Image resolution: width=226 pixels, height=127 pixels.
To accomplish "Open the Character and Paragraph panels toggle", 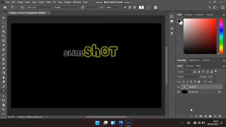I will pyautogui.click(x=155, y=7).
